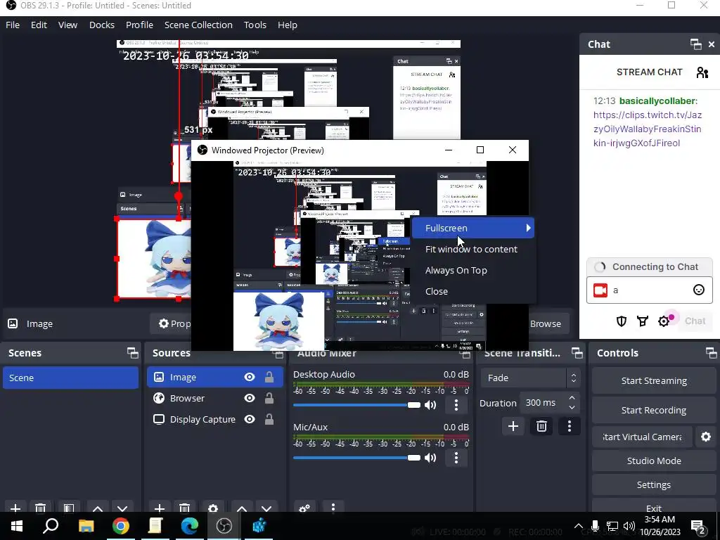Click Start Recording
The width and height of the screenshot is (720, 540).
(654, 410)
